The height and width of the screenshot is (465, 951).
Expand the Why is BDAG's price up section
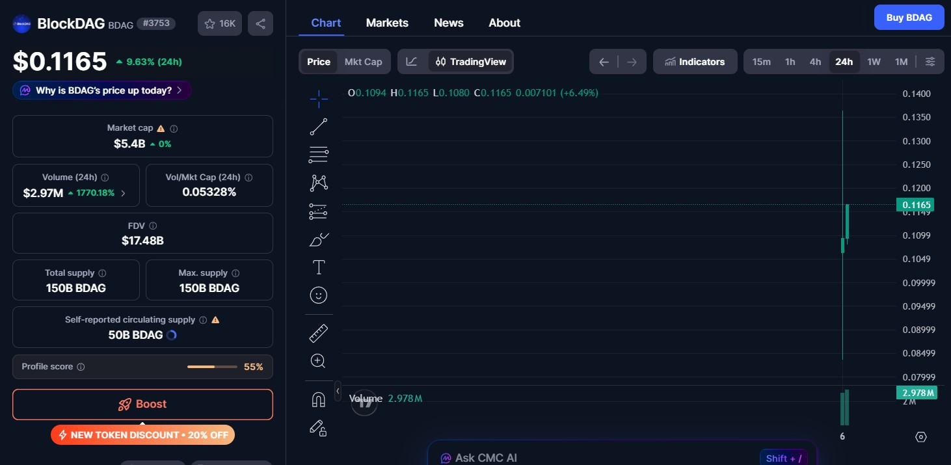pos(101,90)
